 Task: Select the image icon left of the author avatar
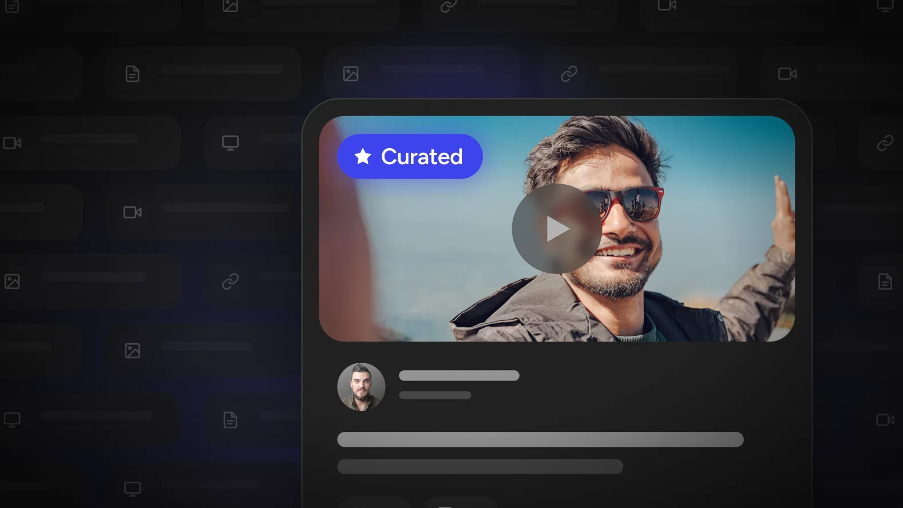point(132,351)
